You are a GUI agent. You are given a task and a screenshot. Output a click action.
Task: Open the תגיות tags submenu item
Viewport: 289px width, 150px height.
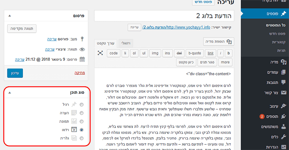281,50
